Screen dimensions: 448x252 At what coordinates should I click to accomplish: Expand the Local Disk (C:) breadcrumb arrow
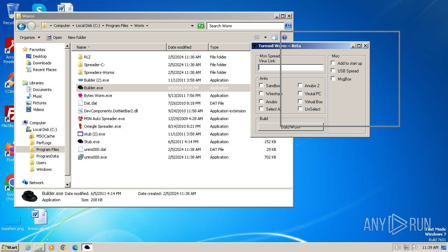[x=103, y=26]
